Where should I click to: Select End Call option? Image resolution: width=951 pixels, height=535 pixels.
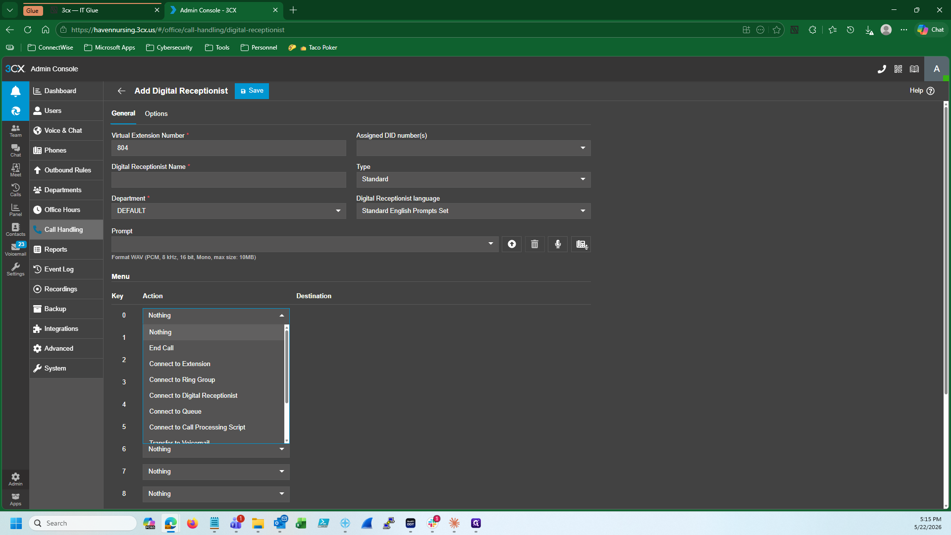tap(213, 348)
